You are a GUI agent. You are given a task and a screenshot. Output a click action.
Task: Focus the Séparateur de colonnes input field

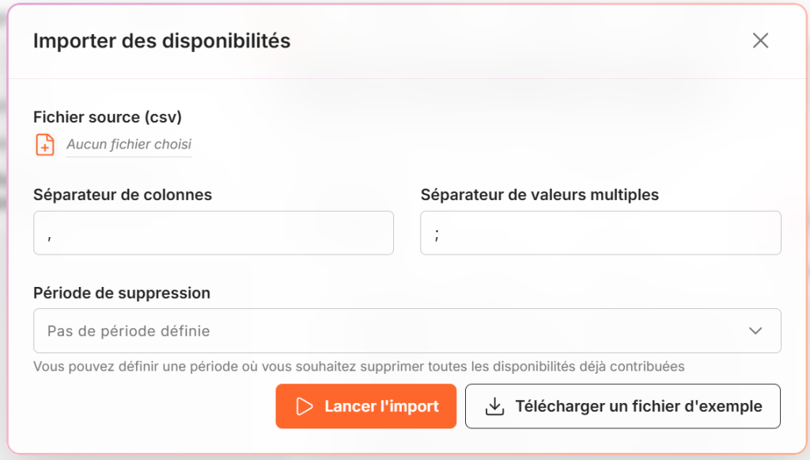214,233
